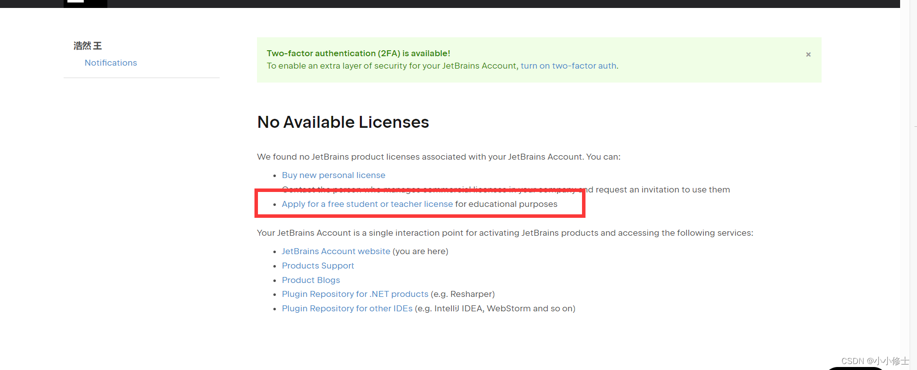The image size is (917, 370).
Task: Select the No Available Licenses heading
Action: pyautogui.click(x=343, y=122)
